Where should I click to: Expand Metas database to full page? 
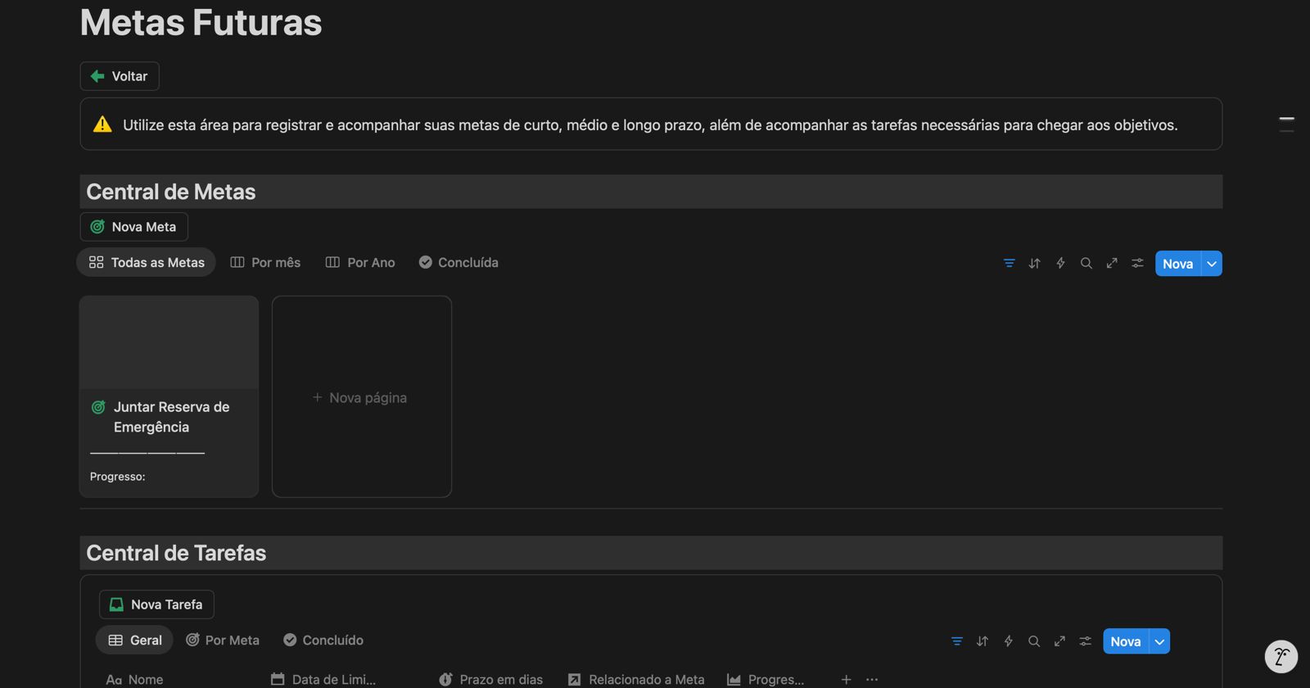click(1112, 264)
